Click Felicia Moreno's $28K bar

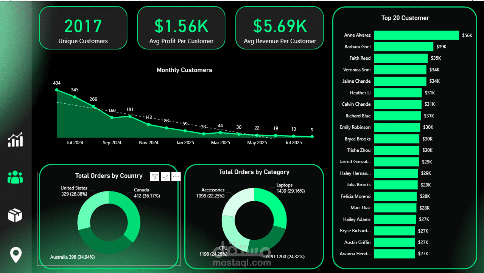pos(395,196)
